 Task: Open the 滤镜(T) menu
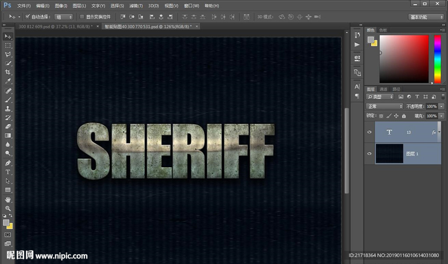click(x=136, y=6)
